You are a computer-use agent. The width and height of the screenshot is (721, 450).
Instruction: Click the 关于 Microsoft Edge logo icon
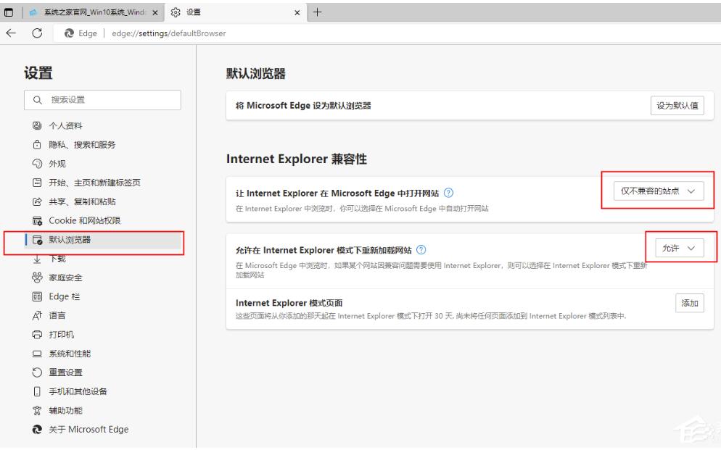37,429
